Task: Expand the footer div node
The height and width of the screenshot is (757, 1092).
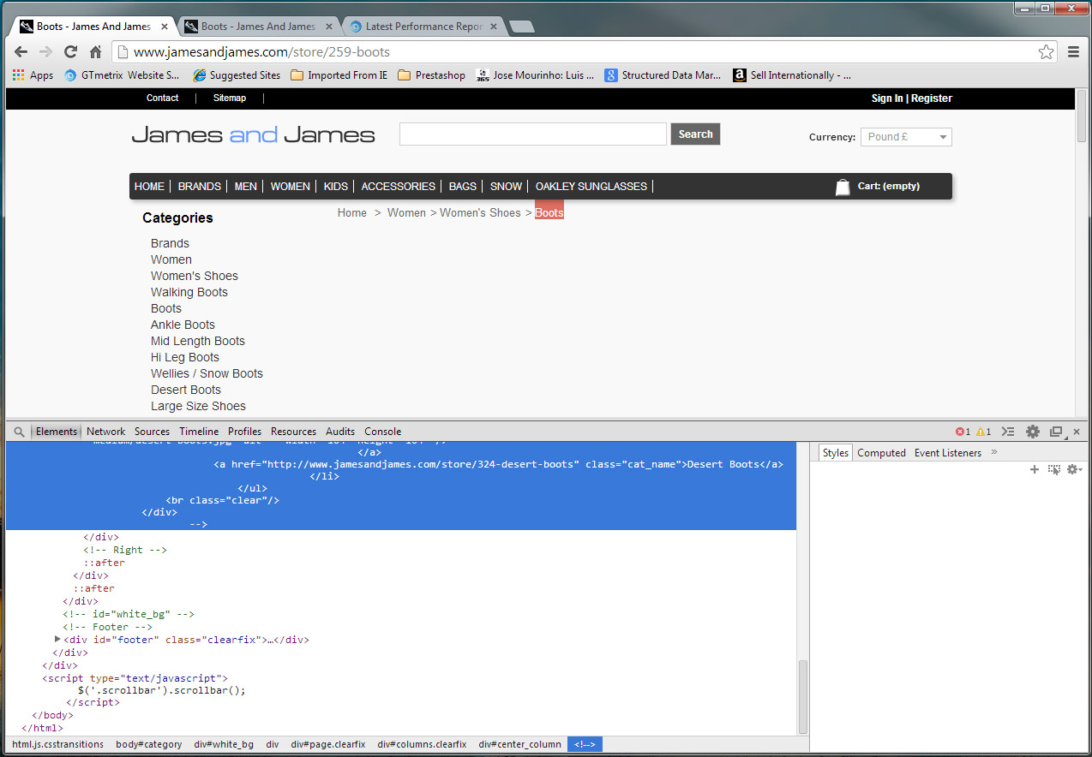Action: pos(57,640)
